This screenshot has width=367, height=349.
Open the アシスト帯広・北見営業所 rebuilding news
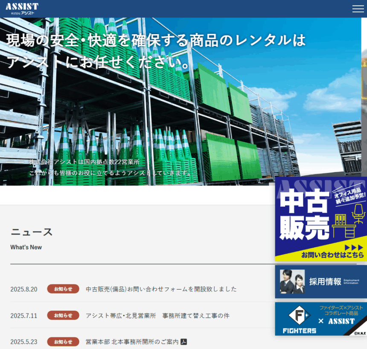click(x=157, y=316)
